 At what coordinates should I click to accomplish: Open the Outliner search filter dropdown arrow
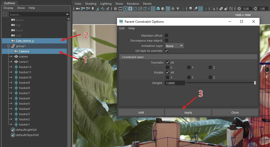click(67, 15)
